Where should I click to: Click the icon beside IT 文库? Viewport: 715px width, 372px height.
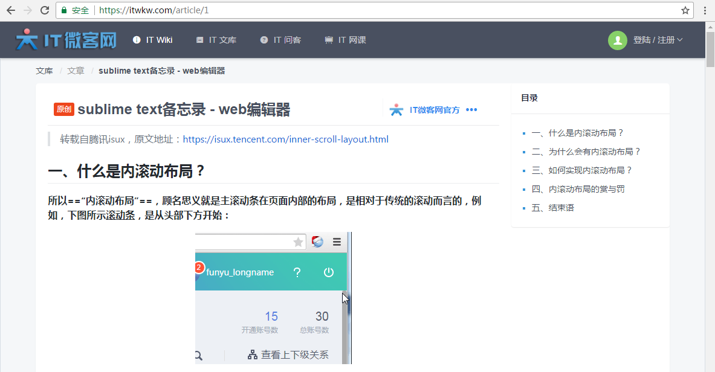(199, 40)
